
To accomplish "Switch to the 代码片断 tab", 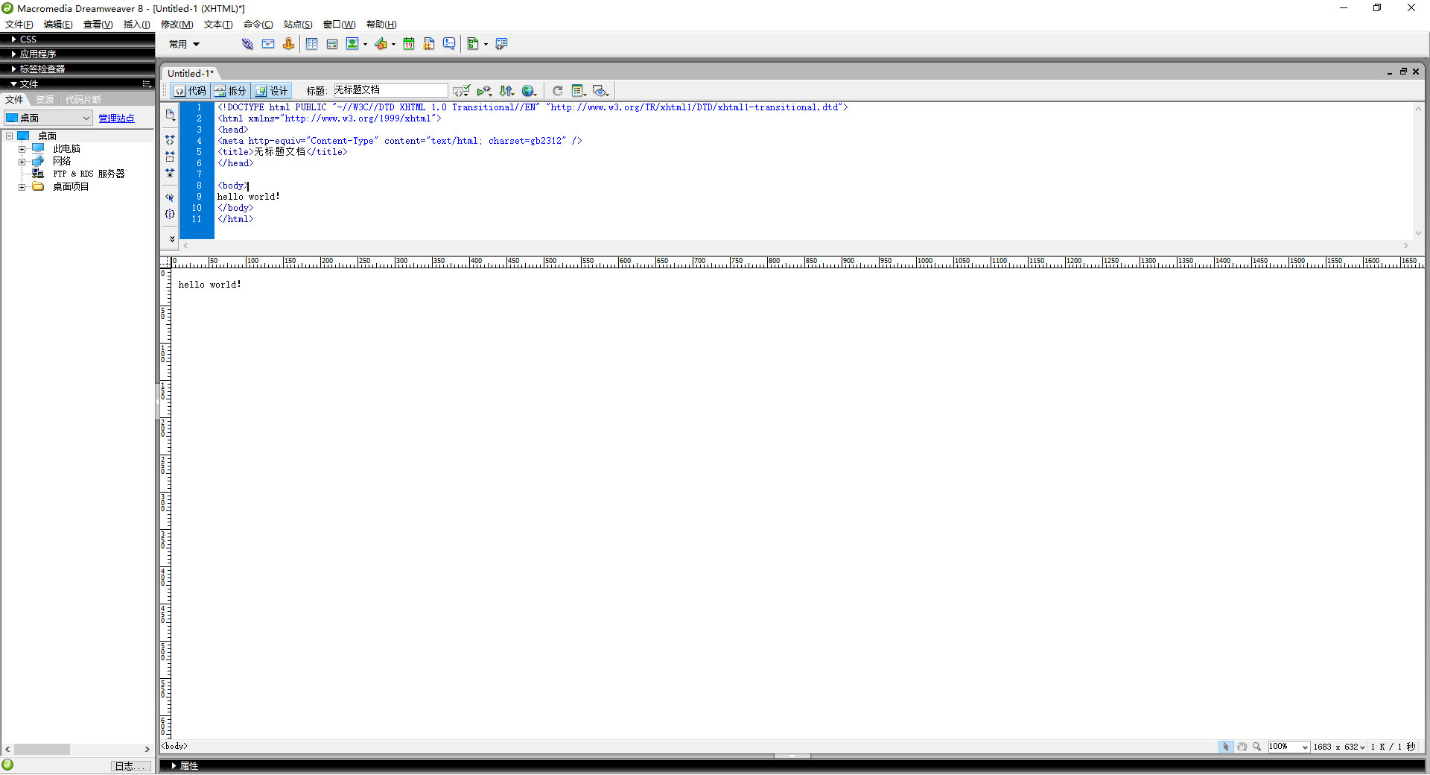I will tap(83, 100).
